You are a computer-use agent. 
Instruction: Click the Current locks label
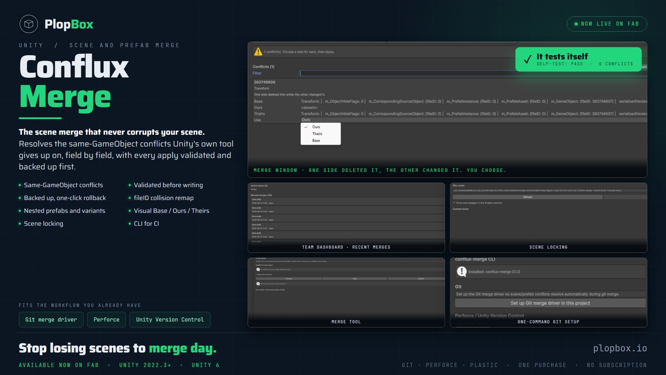(x=460, y=209)
